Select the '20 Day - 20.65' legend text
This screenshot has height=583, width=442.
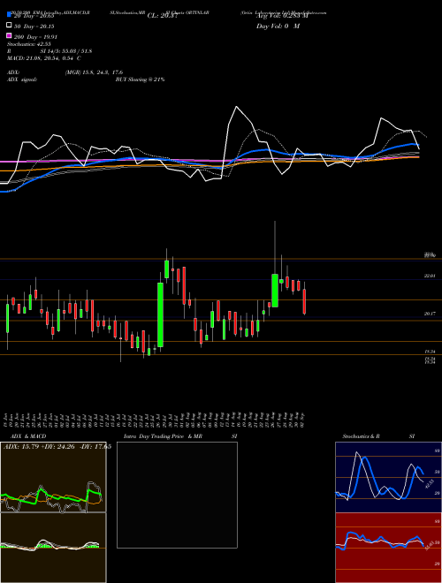click(34, 16)
